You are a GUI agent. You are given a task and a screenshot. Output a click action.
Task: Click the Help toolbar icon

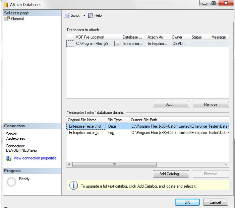click(x=91, y=15)
